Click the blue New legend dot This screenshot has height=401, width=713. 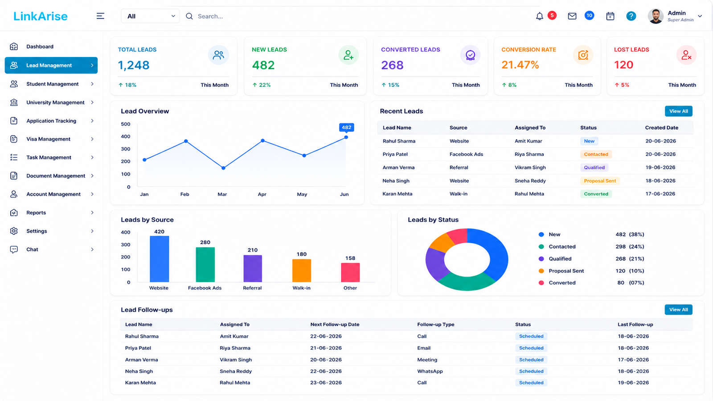[541, 234]
